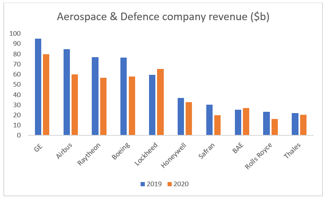Click the 'Raytheon' axis label
Image resolution: width=325 pixels, height=198 pixels.
click(89, 154)
